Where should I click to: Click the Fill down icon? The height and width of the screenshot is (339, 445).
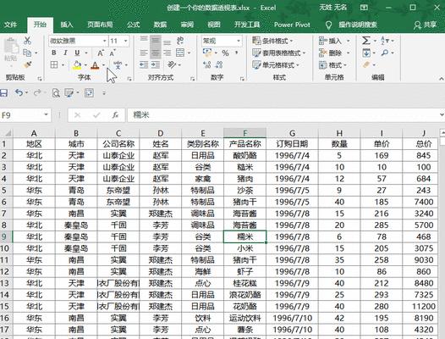[366, 53]
